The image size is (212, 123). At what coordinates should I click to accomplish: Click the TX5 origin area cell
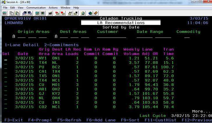[x=43, y=76]
